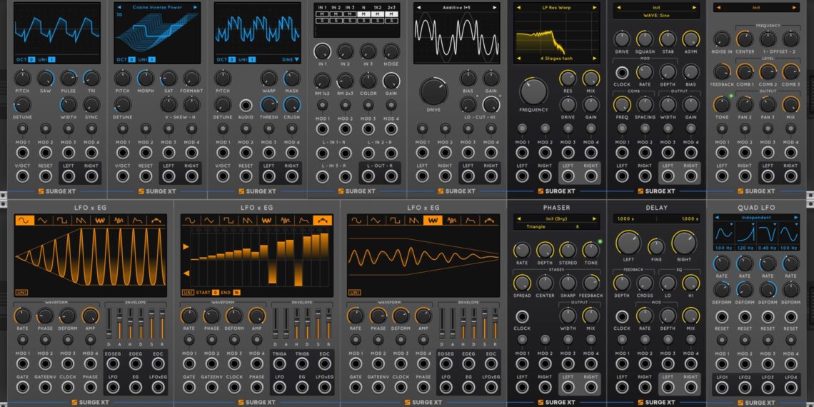Select the sine waveform in first LFO

[24, 221]
